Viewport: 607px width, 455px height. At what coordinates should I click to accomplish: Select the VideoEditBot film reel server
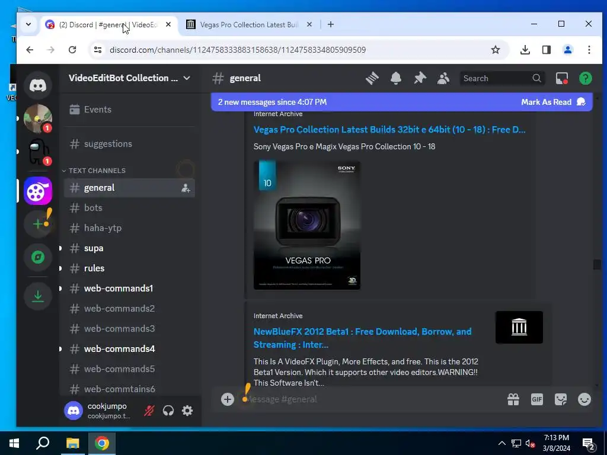click(37, 191)
